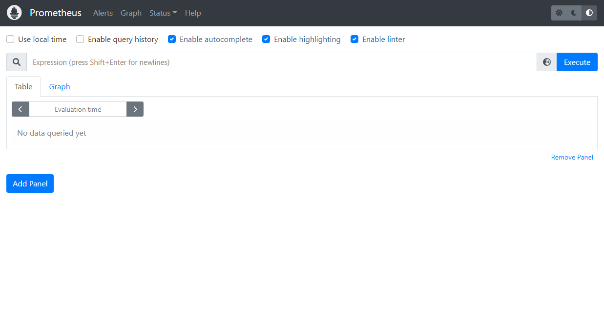
Task: Open the Alerts page from the navbar
Action: 103,13
